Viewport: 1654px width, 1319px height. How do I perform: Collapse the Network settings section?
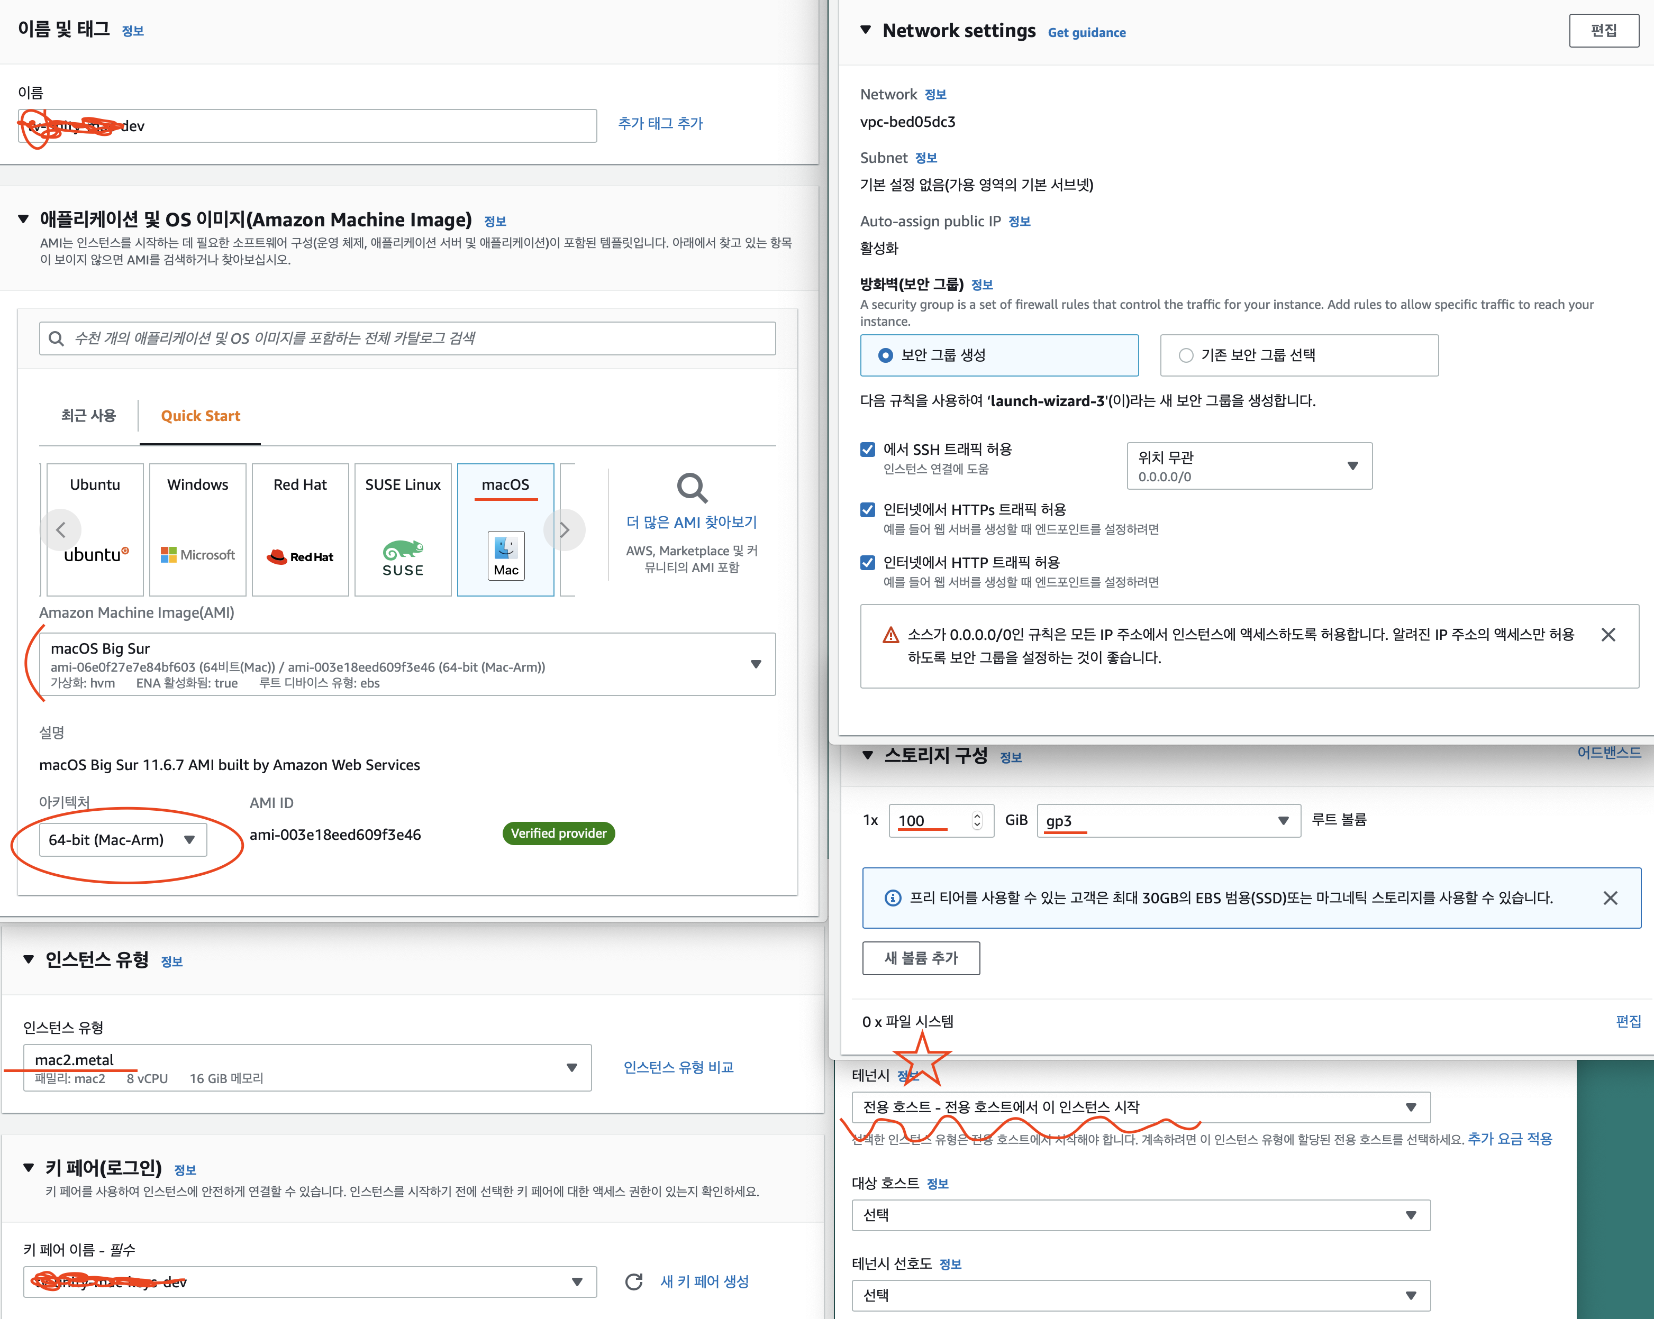tap(865, 30)
